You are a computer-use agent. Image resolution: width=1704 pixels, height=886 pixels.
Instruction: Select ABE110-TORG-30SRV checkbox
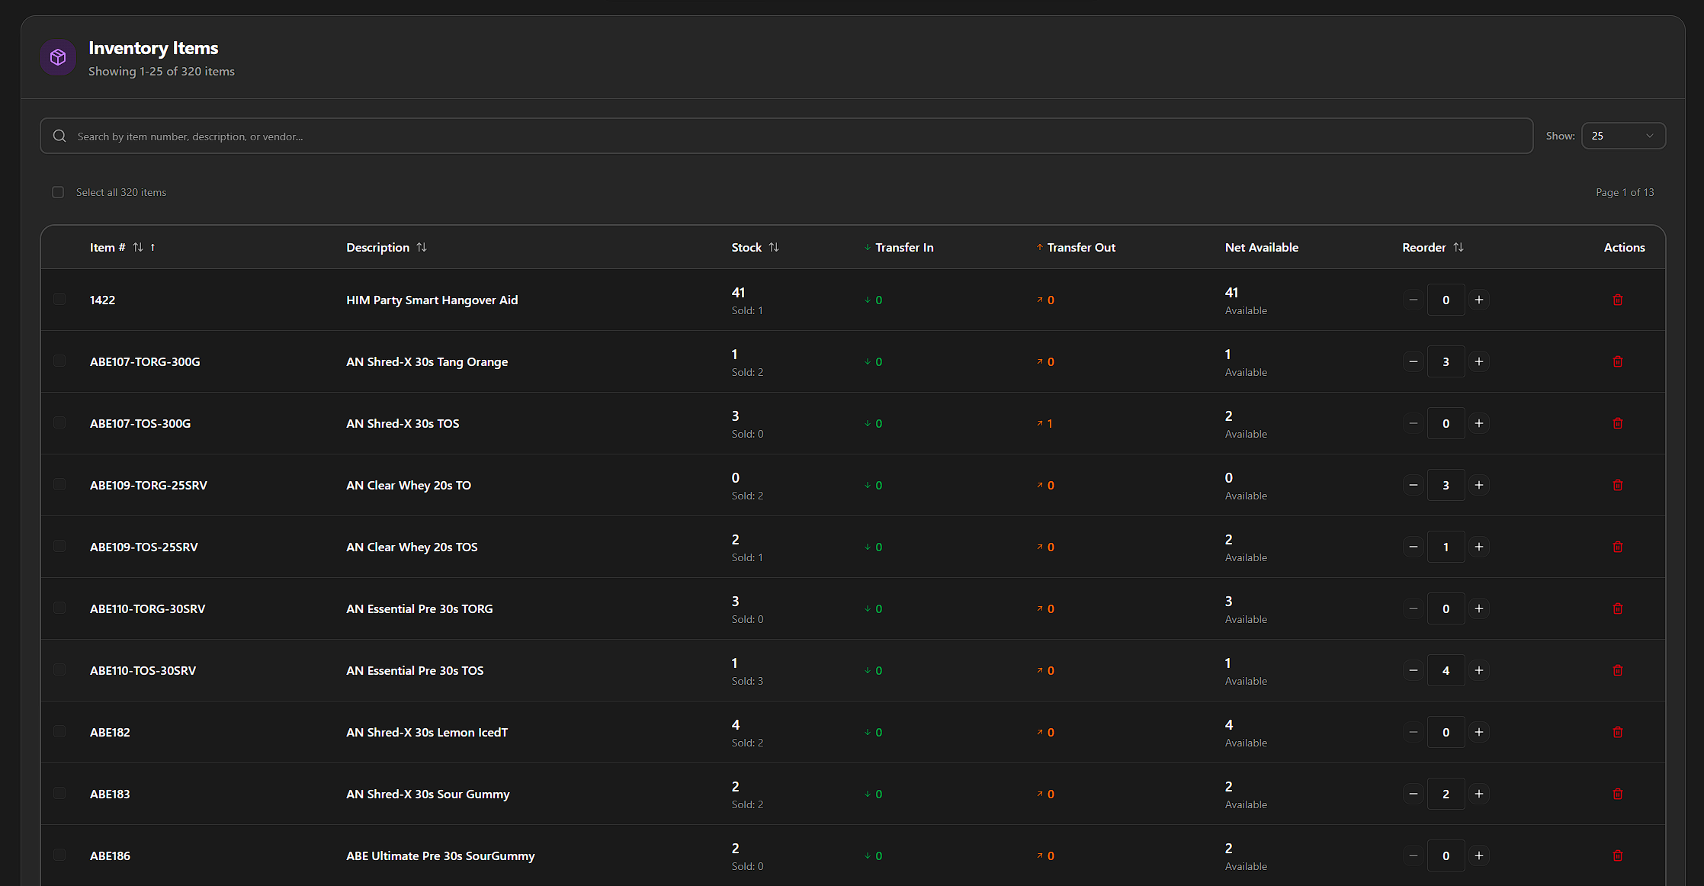click(59, 608)
